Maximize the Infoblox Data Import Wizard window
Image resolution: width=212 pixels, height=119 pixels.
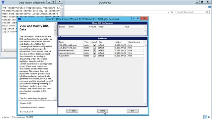138,19
